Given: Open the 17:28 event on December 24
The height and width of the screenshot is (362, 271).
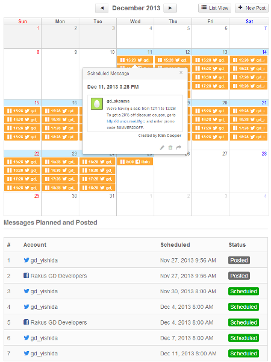Looking at the screenshot, I should coord(97,179).
